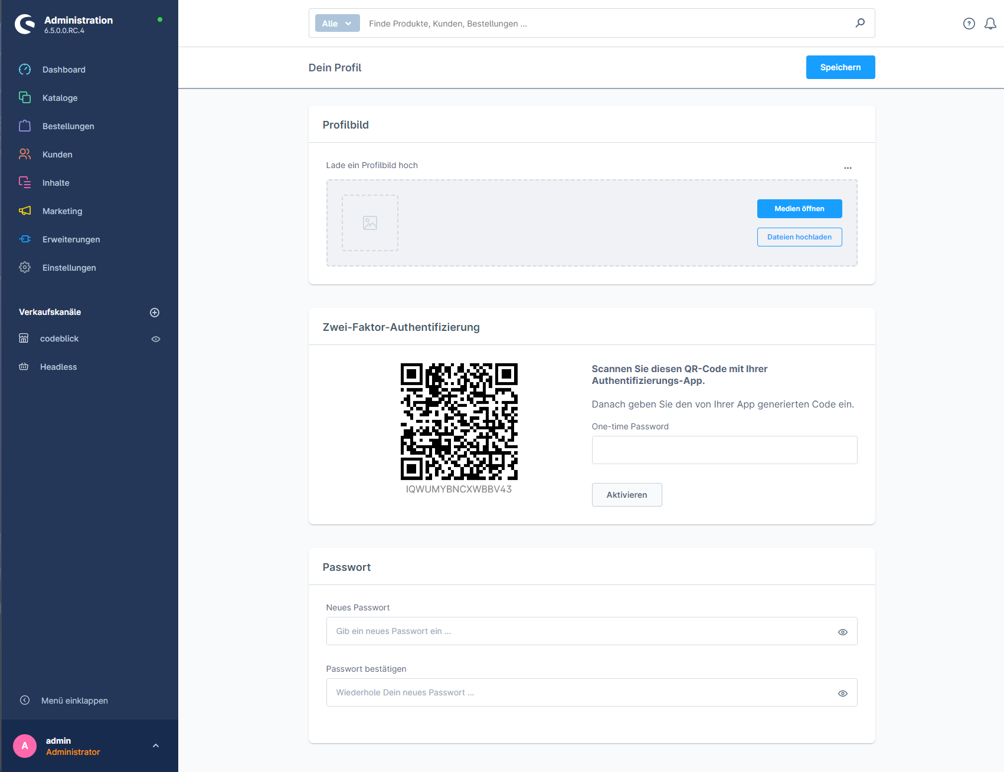Click the Kataloge icon in the sidebar
The width and height of the screenshot is (1004, 772).
click(x=25, y=98)
